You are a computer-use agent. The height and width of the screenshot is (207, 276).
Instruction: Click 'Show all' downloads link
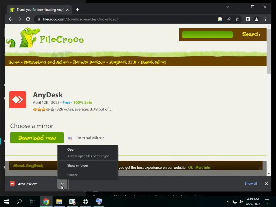pyautogui.click(x=251, y=183)
